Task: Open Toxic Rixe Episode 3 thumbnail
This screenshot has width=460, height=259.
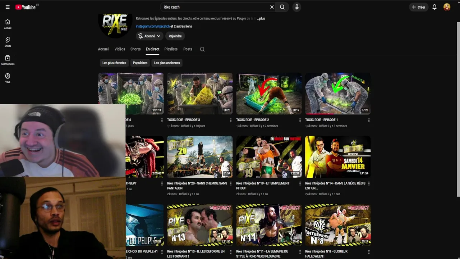Action: tap(200, 94)
